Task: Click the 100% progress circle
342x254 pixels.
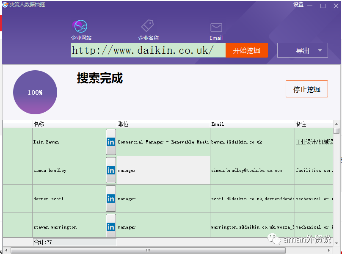Action: point(35,92)
